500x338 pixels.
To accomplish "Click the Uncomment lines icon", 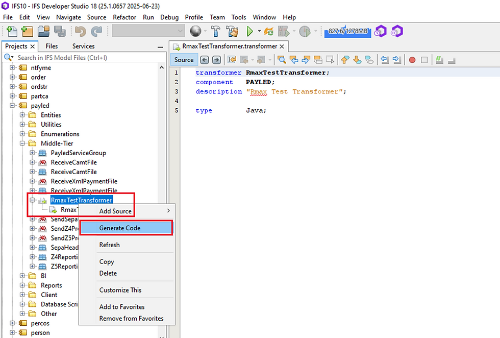I will point(452,60).
